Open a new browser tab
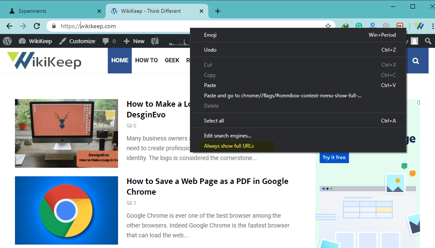This screenshot has width=435, height=248. click(x=218, y=11)
